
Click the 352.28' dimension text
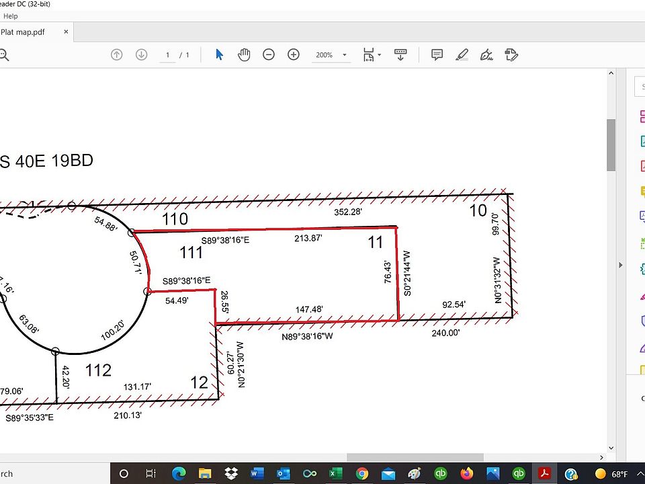[x=347, y=212]
